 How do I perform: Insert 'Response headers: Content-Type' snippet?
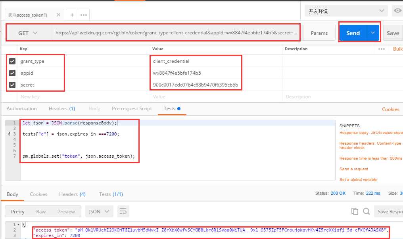(370, 145)
